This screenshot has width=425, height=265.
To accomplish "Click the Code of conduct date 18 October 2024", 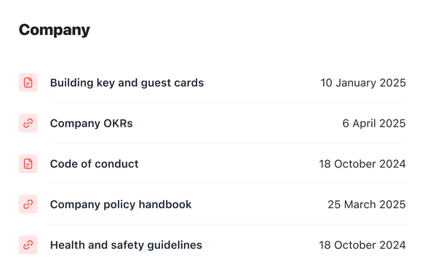I will coord(362,164).
